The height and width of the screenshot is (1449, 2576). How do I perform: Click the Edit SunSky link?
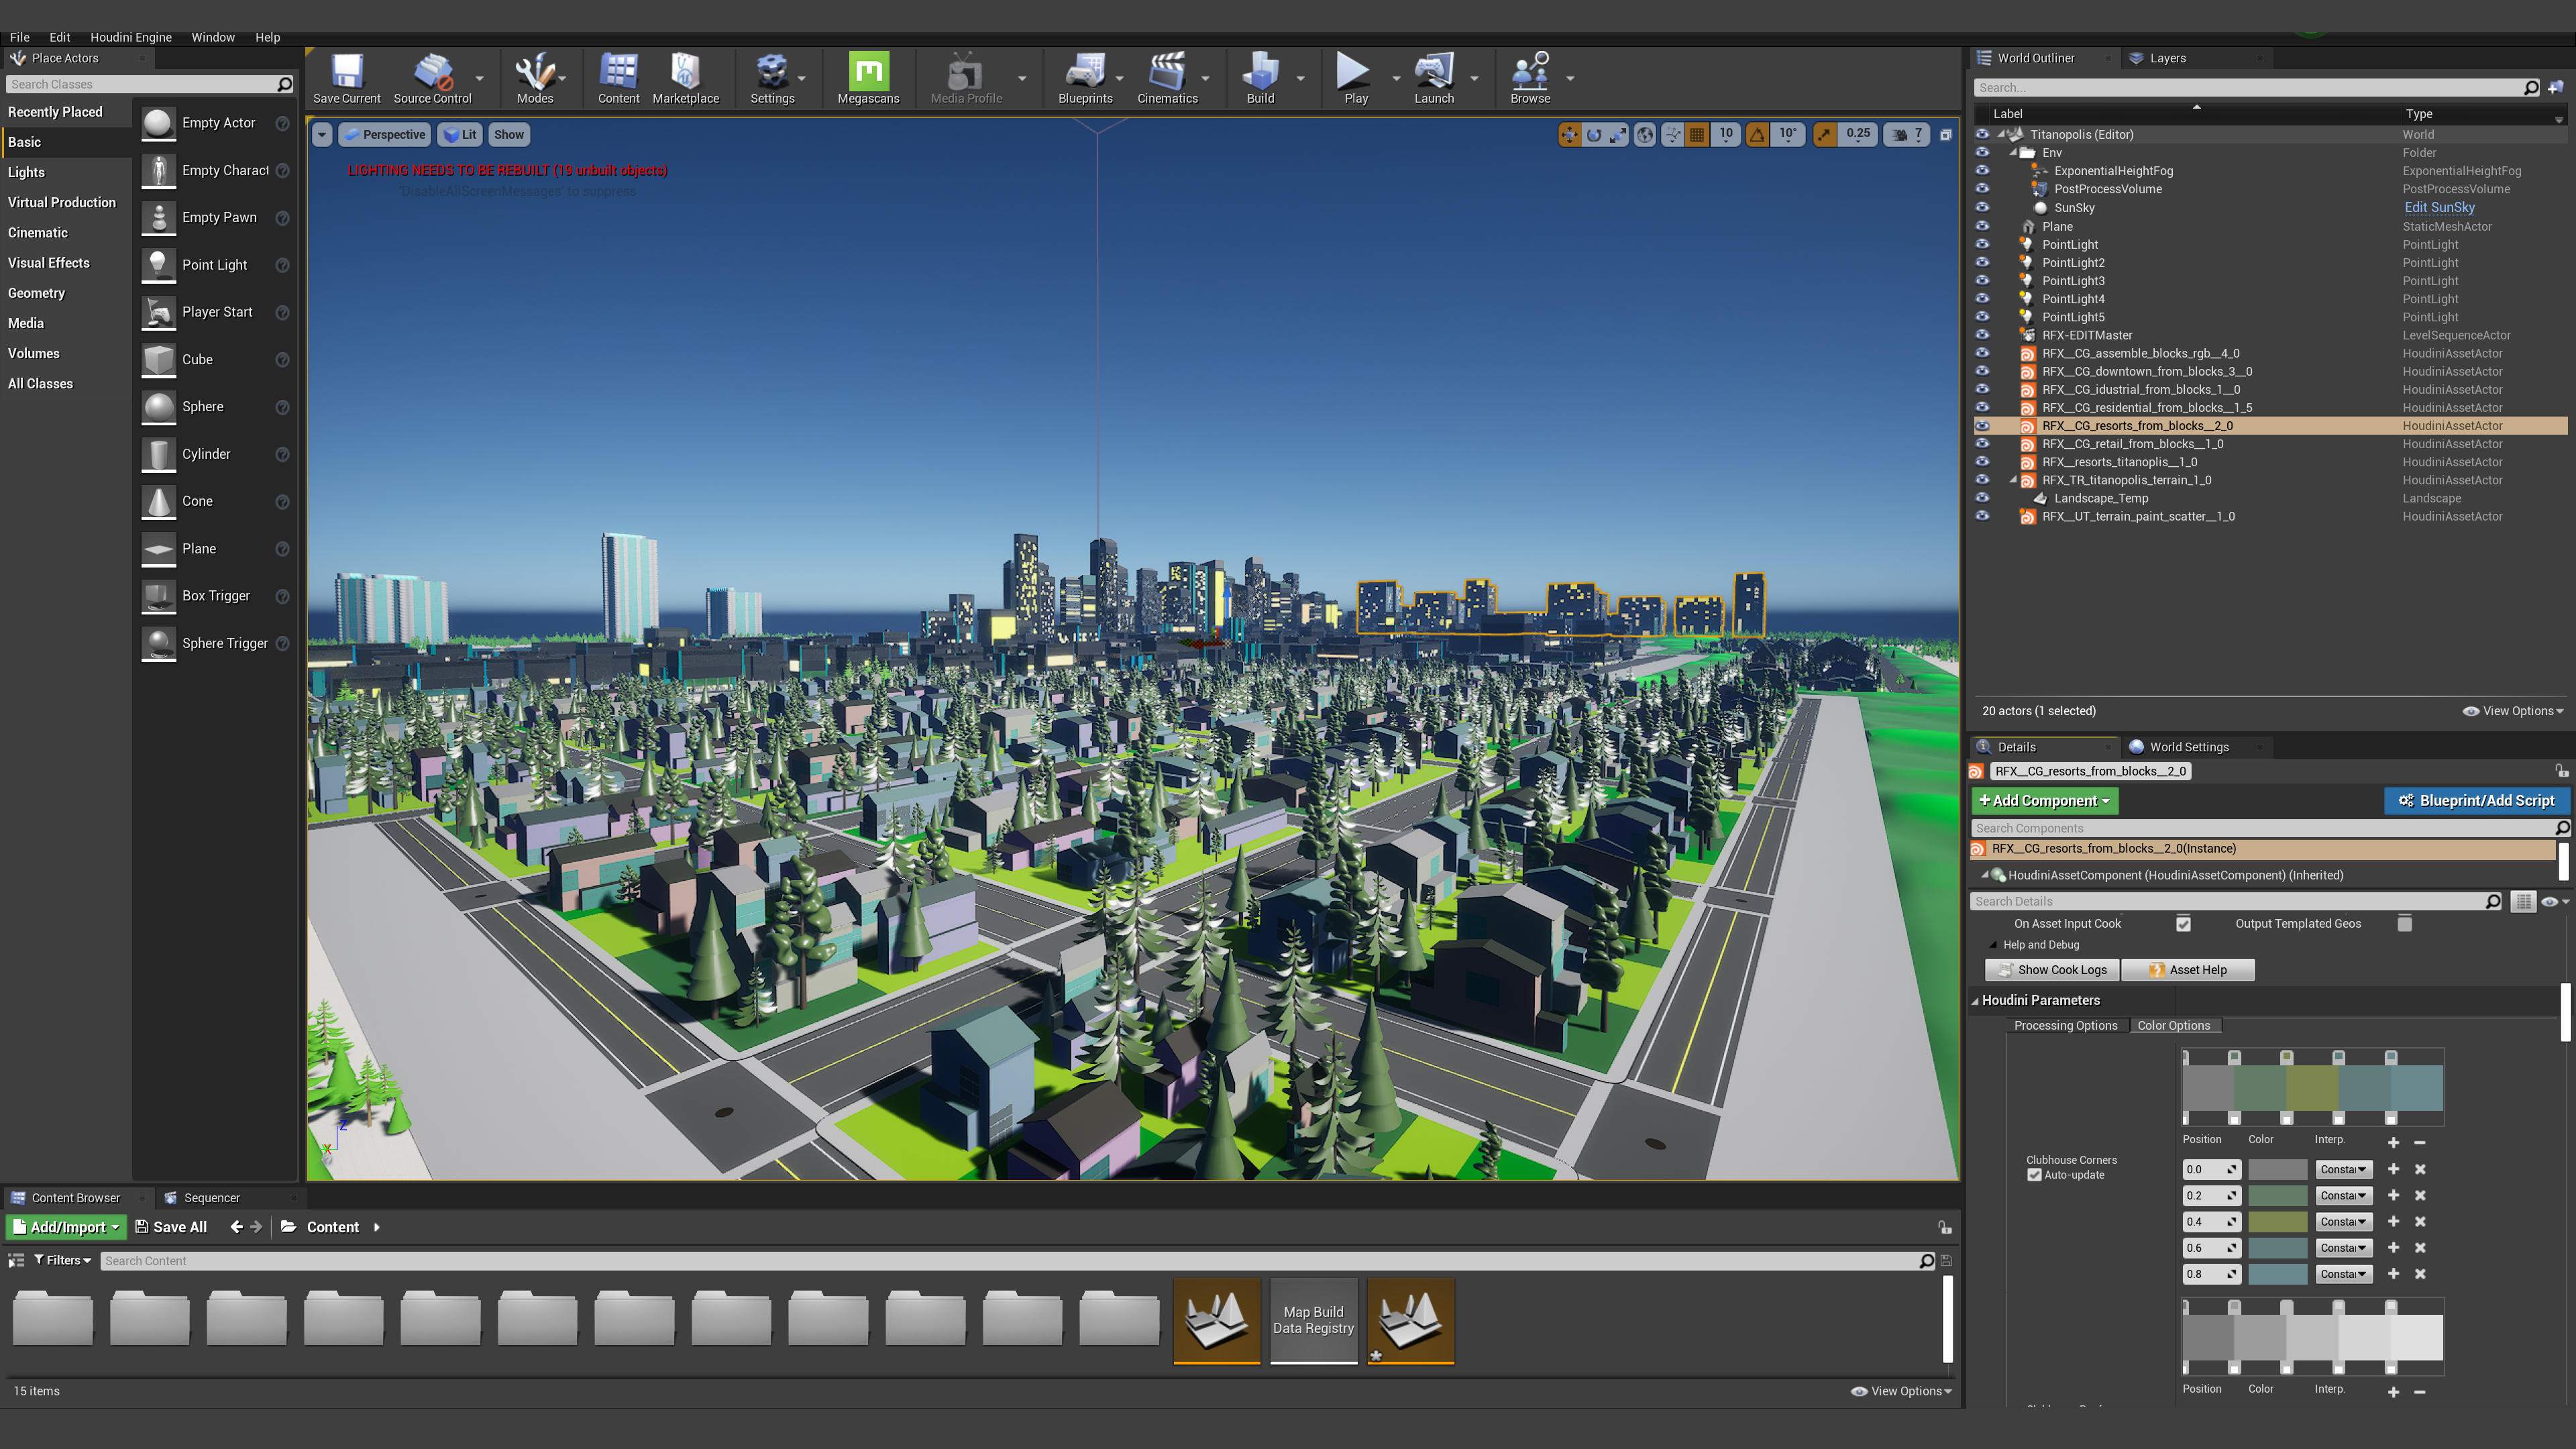tap(2439, 207)
